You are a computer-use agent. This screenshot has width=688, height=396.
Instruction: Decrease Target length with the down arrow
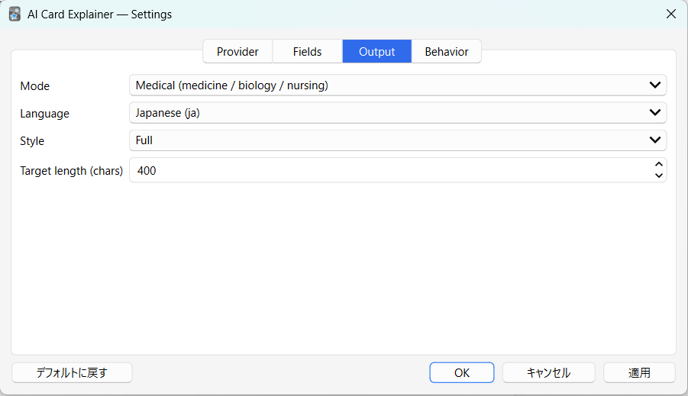(658, 176)
